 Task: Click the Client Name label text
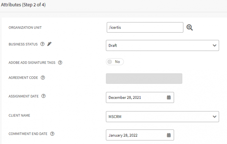[x=19, y=116]
